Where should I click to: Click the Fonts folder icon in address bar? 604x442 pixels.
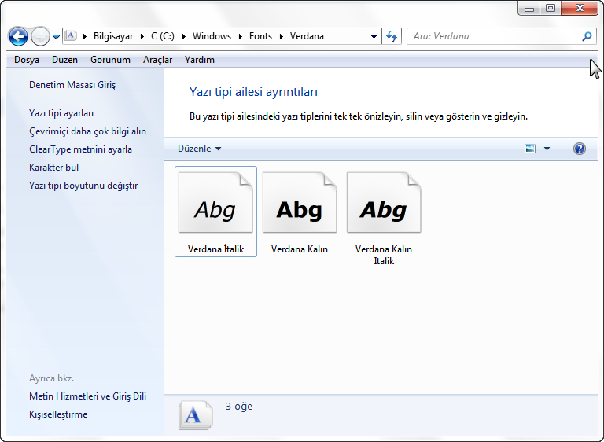(x=71, y=36)
